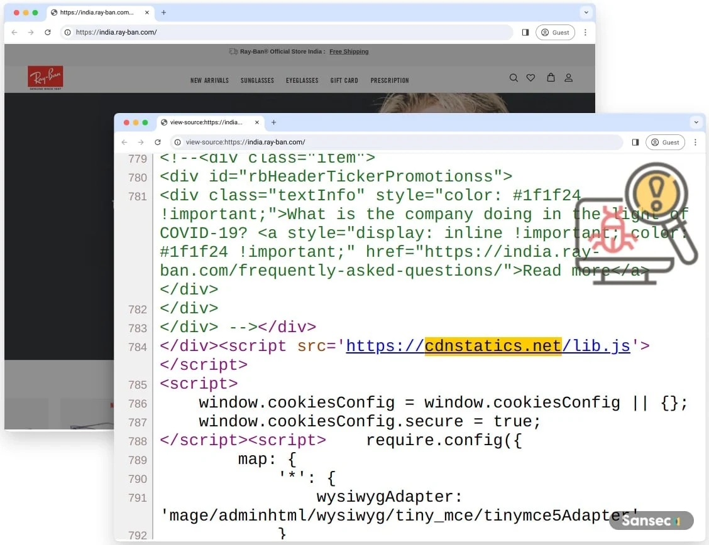The image size is (709, 545).
Task: Select the Eyeglasses menu item
Action: coord(302,80)
